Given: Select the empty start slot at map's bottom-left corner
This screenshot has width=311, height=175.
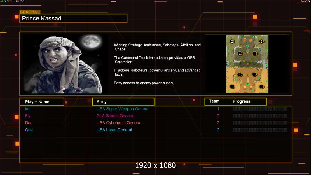Looking at the screenshot, I should pyautogui.click(x=232, y=86).
